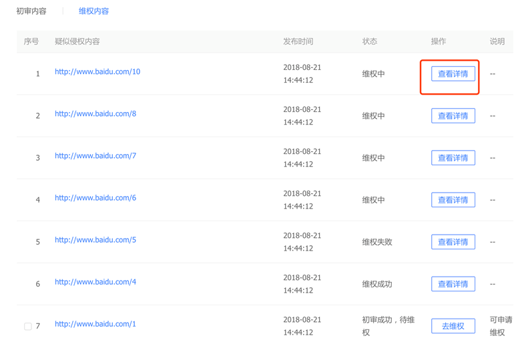The height and width of the screenshot is (338, 514).
Task: Click the 状态 column header
Action: (369, 41)
